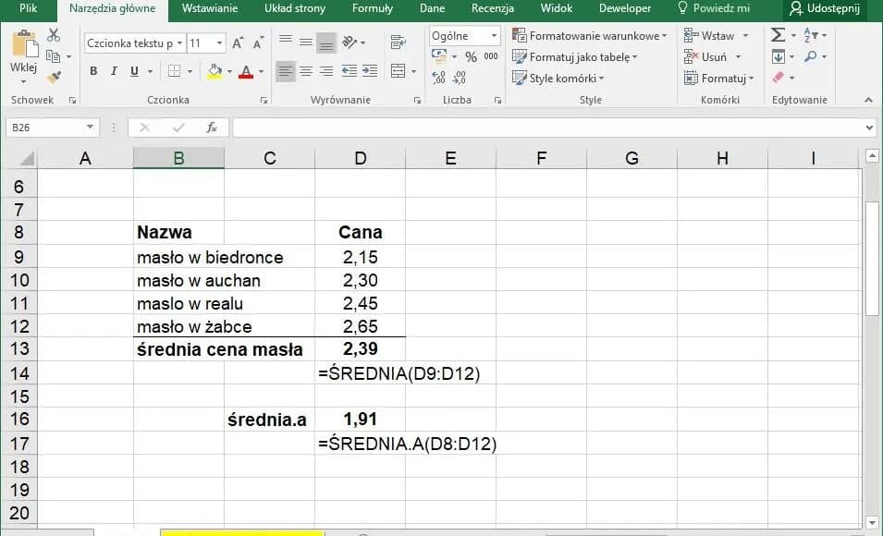Expand the Ogólne number format dropdown
883x536 pixels.
click(494, 36)
